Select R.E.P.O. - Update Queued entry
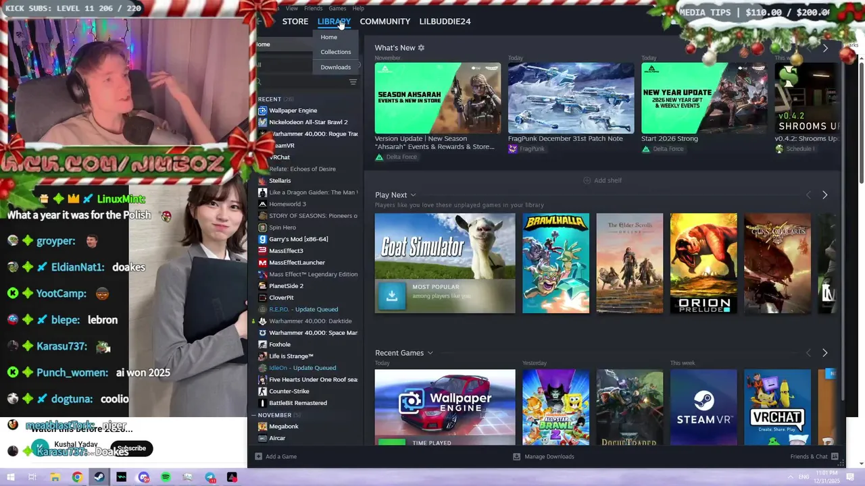This screenshot has width=865, height=486. click(303, 309)
